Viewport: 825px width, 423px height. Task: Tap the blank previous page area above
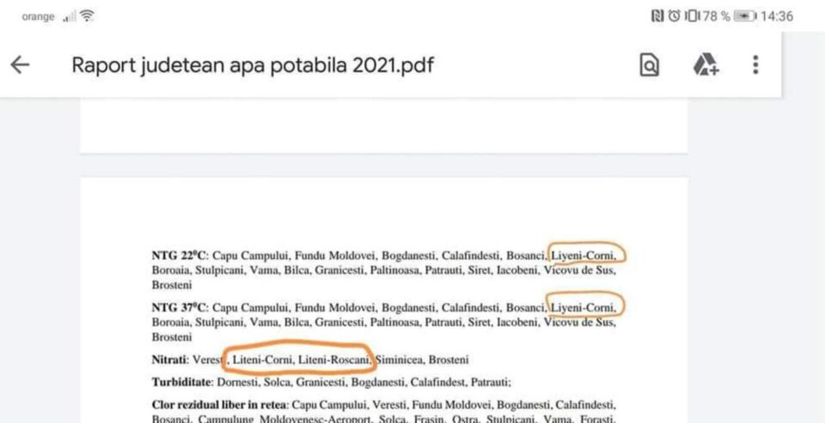383,125
